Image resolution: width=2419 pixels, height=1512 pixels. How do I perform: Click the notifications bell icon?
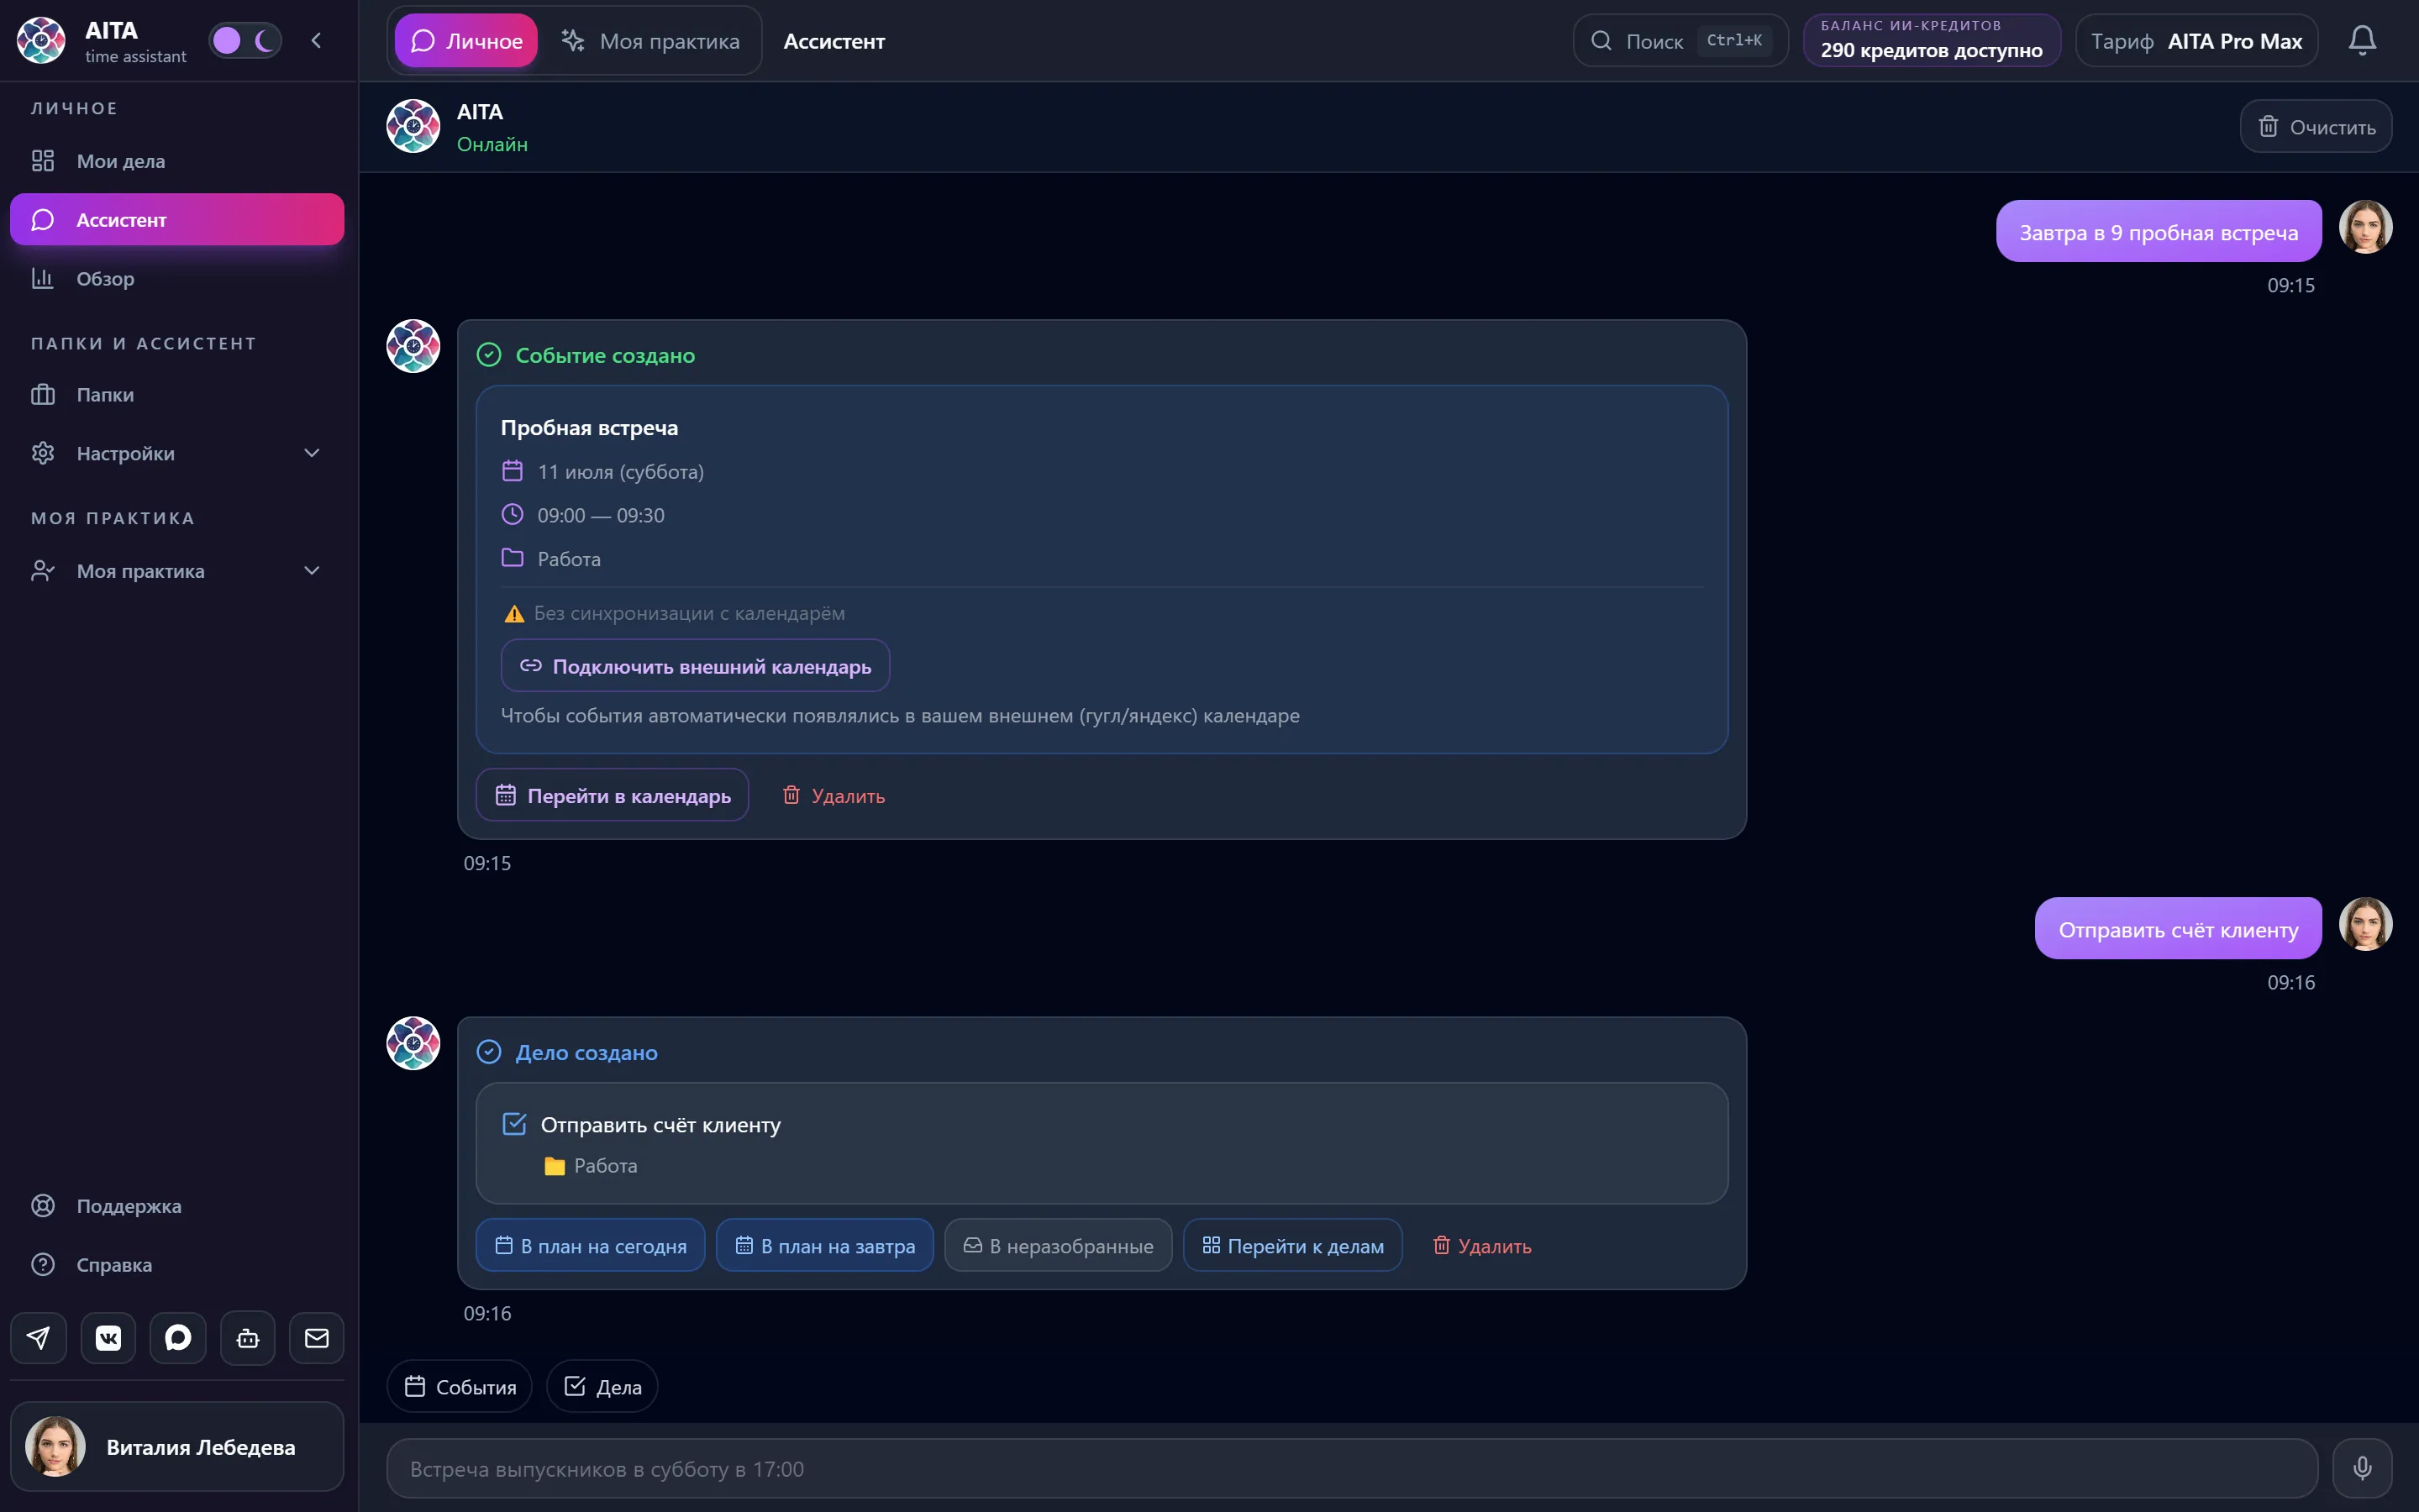pyautogui.click(x=2362, y=40)
